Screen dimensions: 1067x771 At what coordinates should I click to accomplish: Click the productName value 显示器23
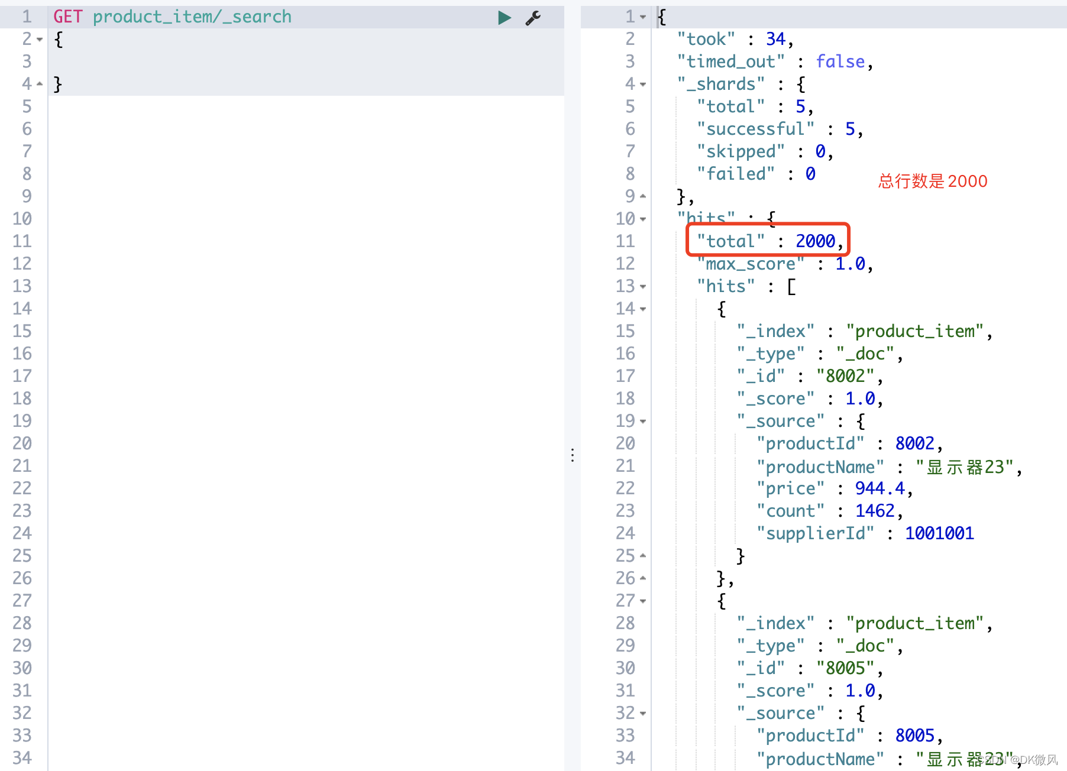[966, 467]
